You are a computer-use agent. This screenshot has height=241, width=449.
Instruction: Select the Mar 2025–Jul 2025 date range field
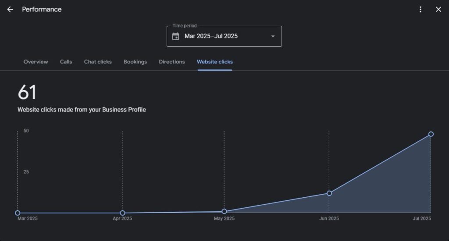pyautogui.click(x=211, y=36)
